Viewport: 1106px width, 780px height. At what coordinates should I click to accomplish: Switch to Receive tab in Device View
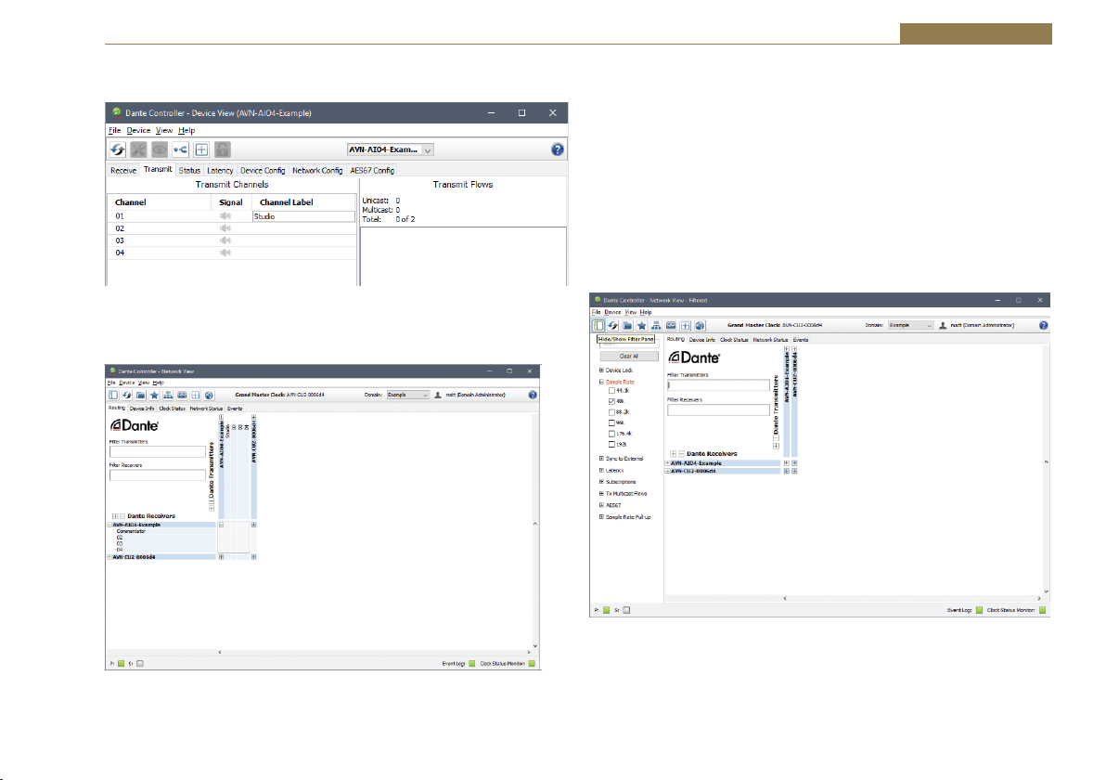123,171
